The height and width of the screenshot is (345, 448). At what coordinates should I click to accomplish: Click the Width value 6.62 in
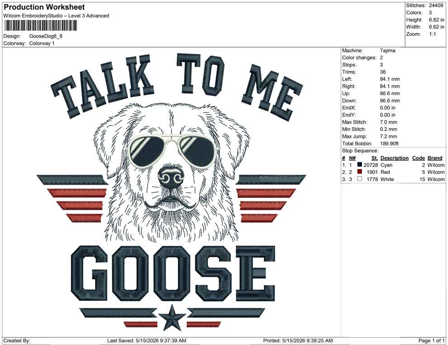point(436,27)
